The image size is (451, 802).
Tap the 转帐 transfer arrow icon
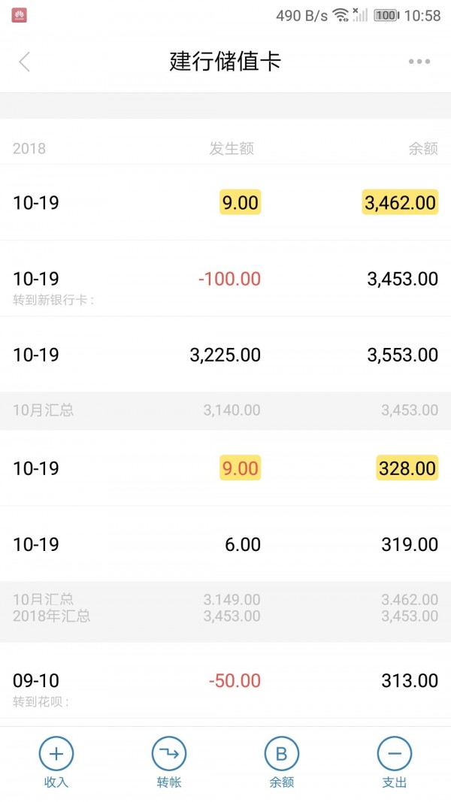pos(168,753)
